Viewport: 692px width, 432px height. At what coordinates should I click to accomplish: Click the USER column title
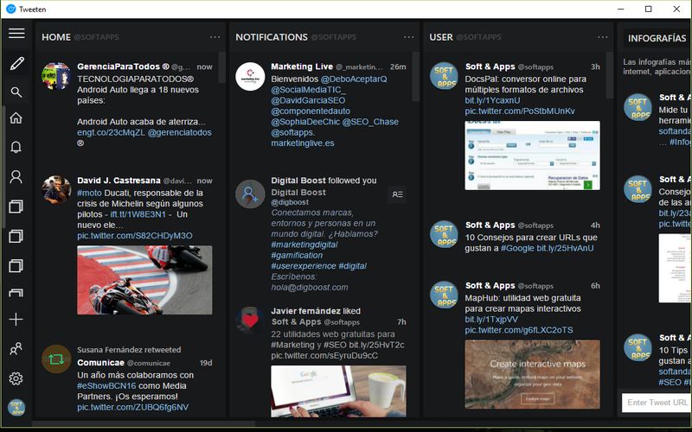(441, 37)
